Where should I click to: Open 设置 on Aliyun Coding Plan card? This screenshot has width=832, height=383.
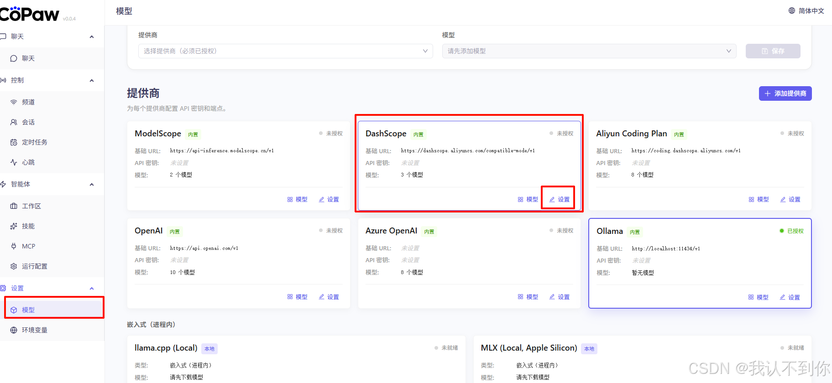pyautogui.click(x=790, y=200)
